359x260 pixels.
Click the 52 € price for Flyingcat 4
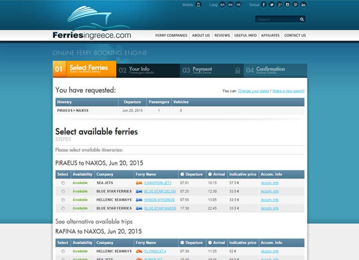[x=232, y=251]
